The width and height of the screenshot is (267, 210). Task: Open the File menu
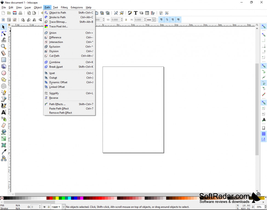click(x=4, y=7)
